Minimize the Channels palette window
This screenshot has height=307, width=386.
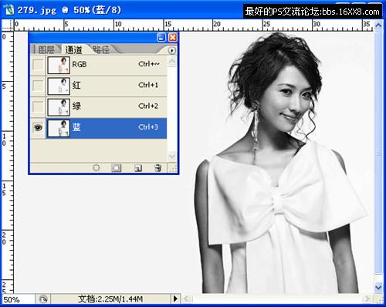pyautogui.click(x=161, y=38)
